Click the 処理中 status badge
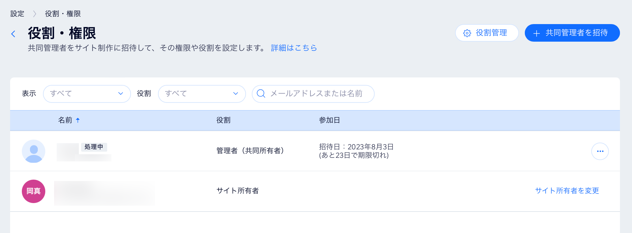Viewport: 632px width, 233px height. tap(94, 147)
